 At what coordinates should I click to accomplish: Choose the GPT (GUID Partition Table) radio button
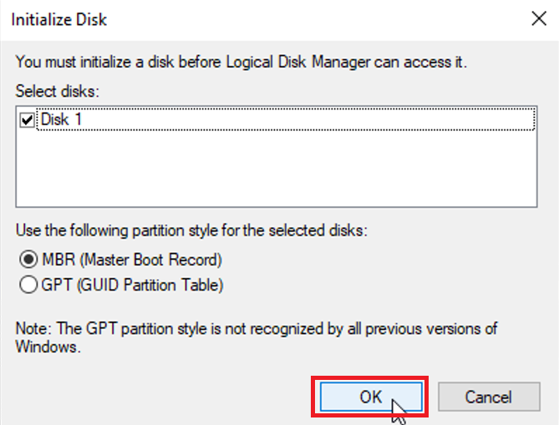click(28, 285)
